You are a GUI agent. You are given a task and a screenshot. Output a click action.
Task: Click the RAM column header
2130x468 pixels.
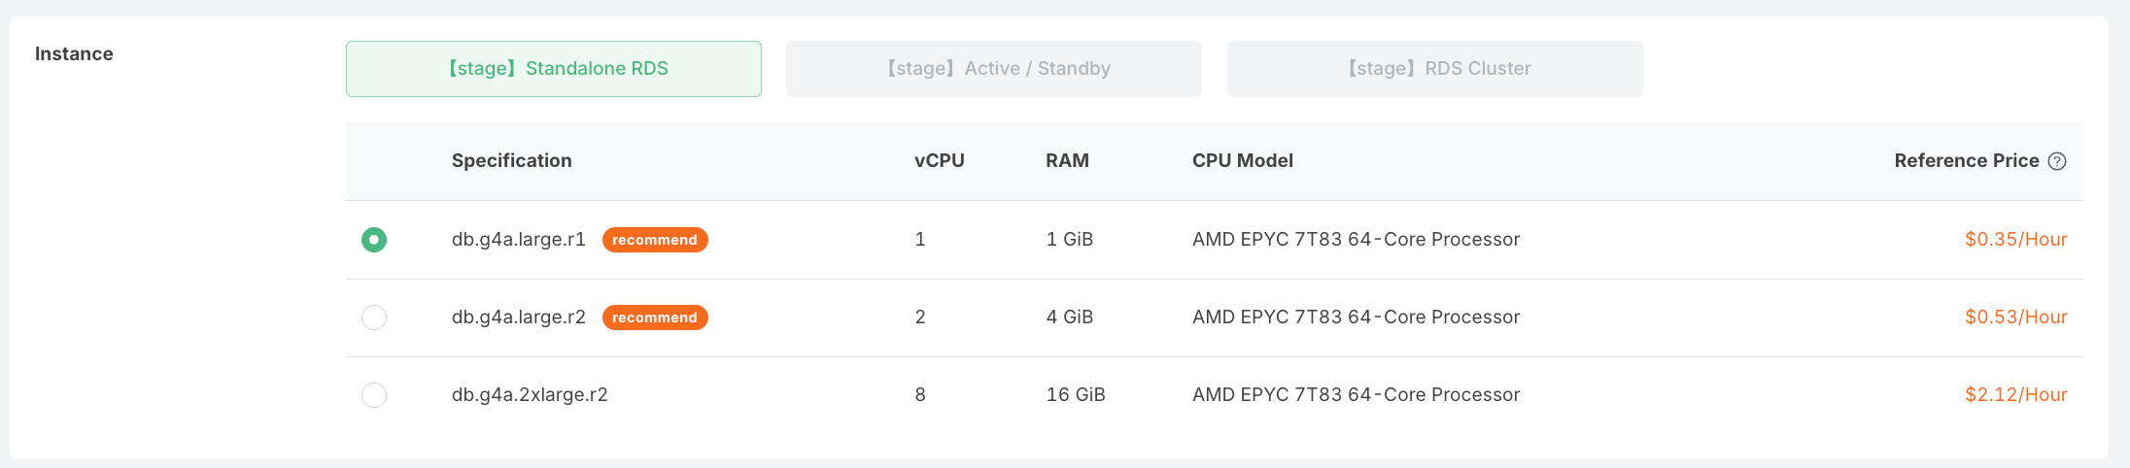click(x=1067, y=161)
